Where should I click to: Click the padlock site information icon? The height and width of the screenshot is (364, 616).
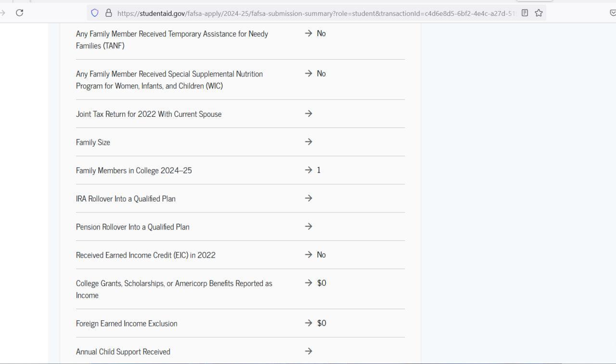point(108,13)
